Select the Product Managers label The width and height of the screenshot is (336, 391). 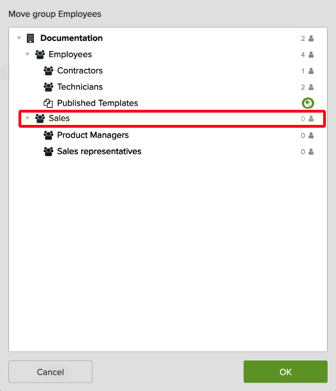[93, 136]
